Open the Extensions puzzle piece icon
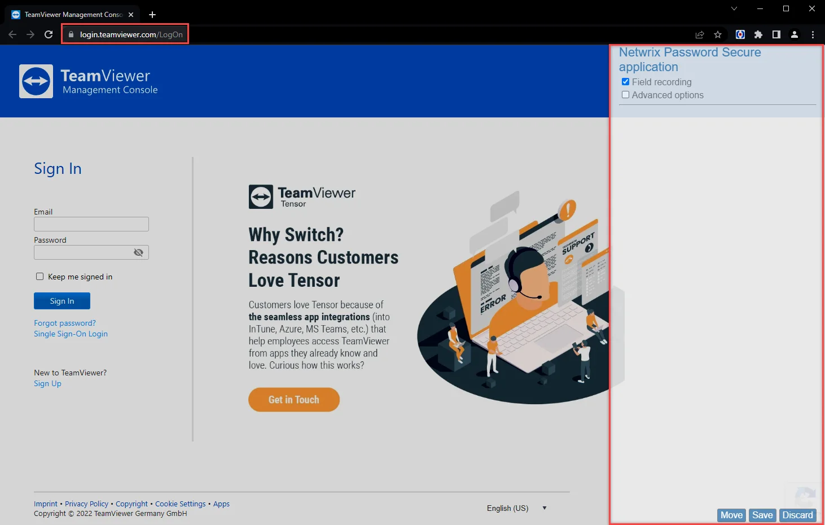825x525 pixels. pyautogui.click(x=758, y=34)
